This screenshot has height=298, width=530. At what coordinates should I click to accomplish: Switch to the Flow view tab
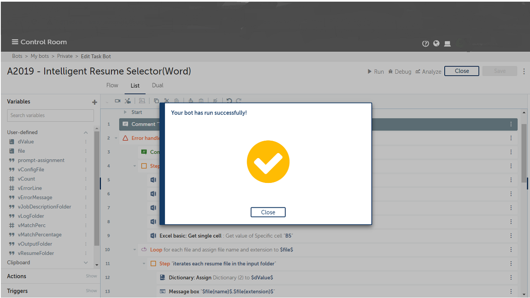coord(112,85)
